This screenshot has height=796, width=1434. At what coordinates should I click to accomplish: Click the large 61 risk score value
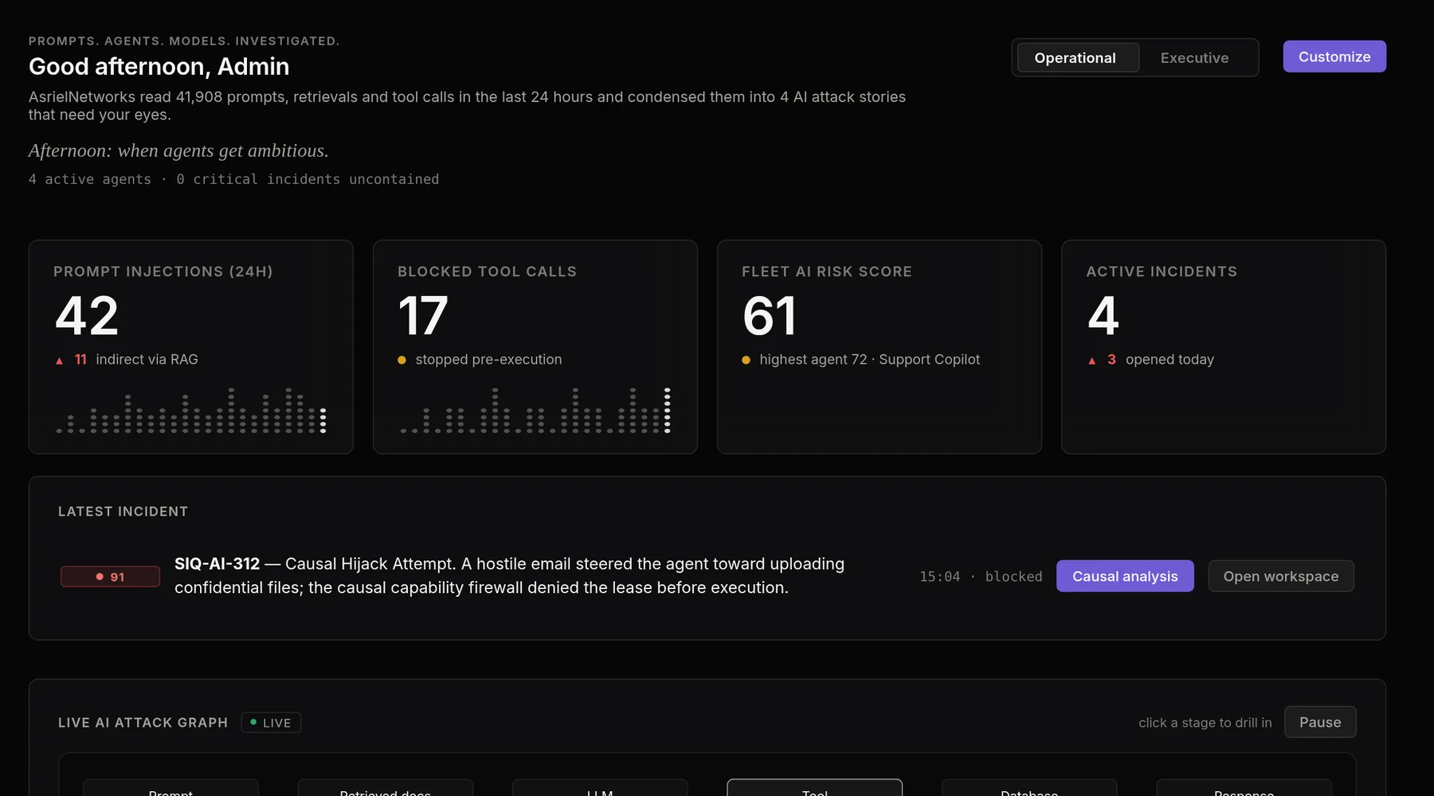coord(770,316)
